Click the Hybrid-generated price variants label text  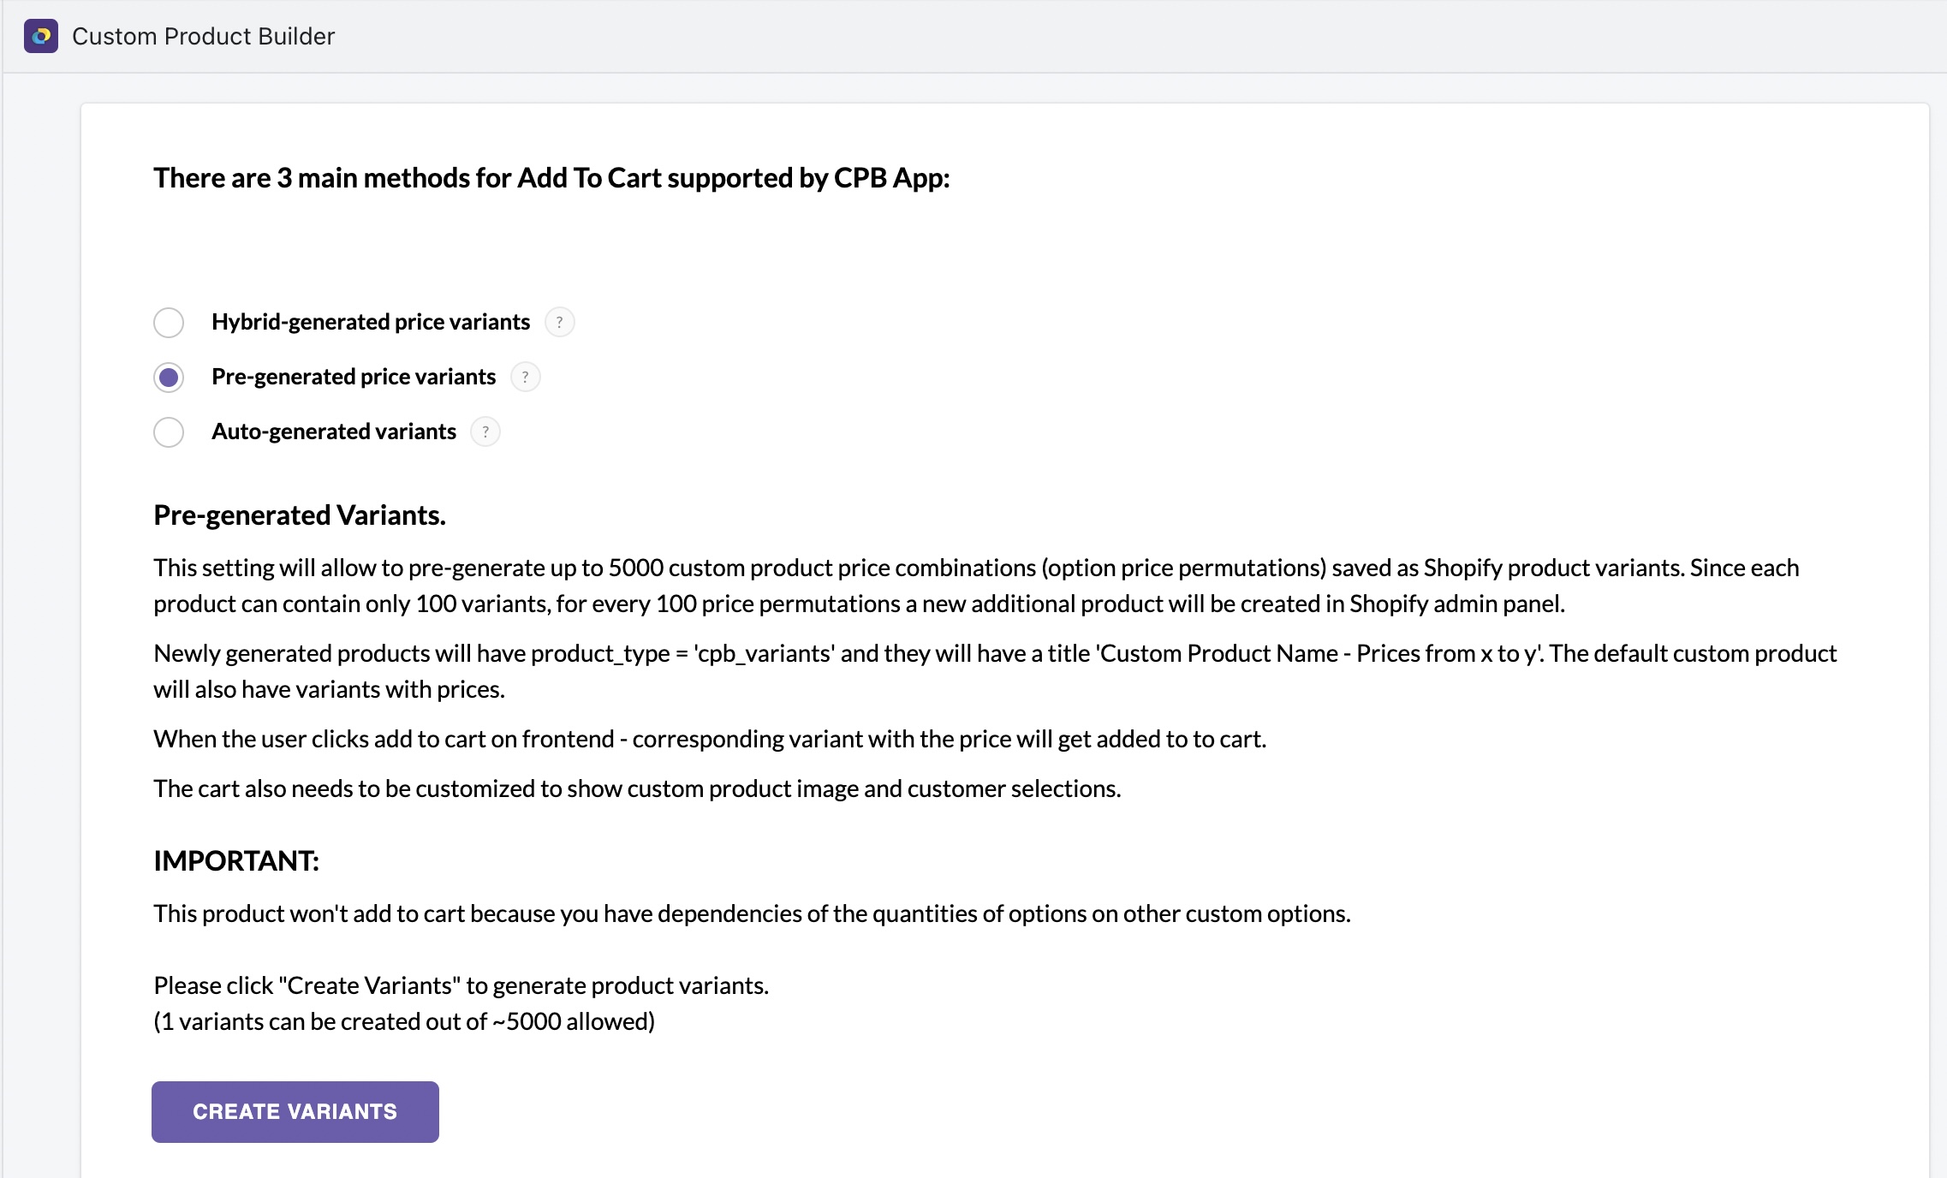click(x=370, y=322)
